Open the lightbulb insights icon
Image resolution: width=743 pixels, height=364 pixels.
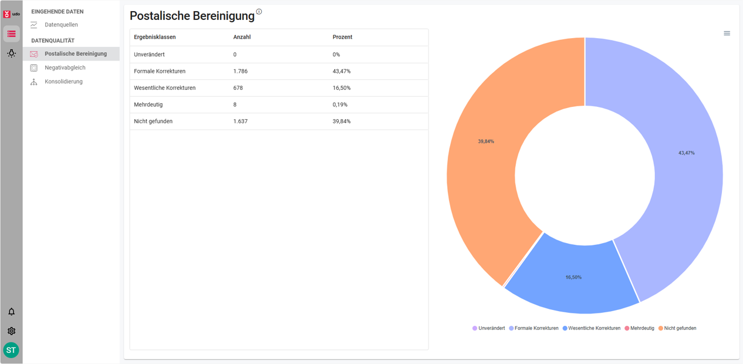(11, 53)
